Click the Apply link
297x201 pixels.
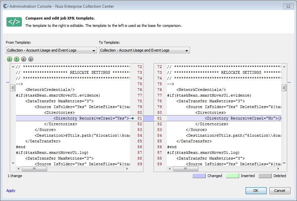11,191
